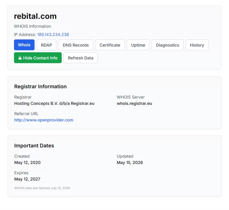The width and height of the screenshot is (229, 210).
Task: Click the Hide Contact Info button
Action: (x=38, y=58)
